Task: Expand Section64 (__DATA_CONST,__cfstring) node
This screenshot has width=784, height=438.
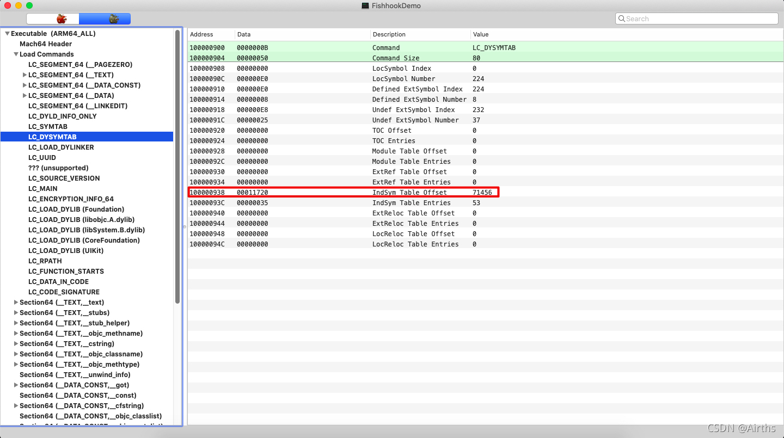Action: pyautogui.click(x=16, y=406)
